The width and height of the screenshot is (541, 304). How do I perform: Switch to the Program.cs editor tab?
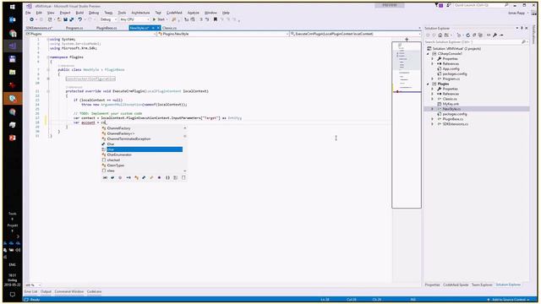(x=74, y=28)
